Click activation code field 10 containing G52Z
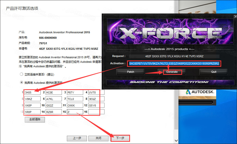Screen dimensions: 237x144 [54, 105]
